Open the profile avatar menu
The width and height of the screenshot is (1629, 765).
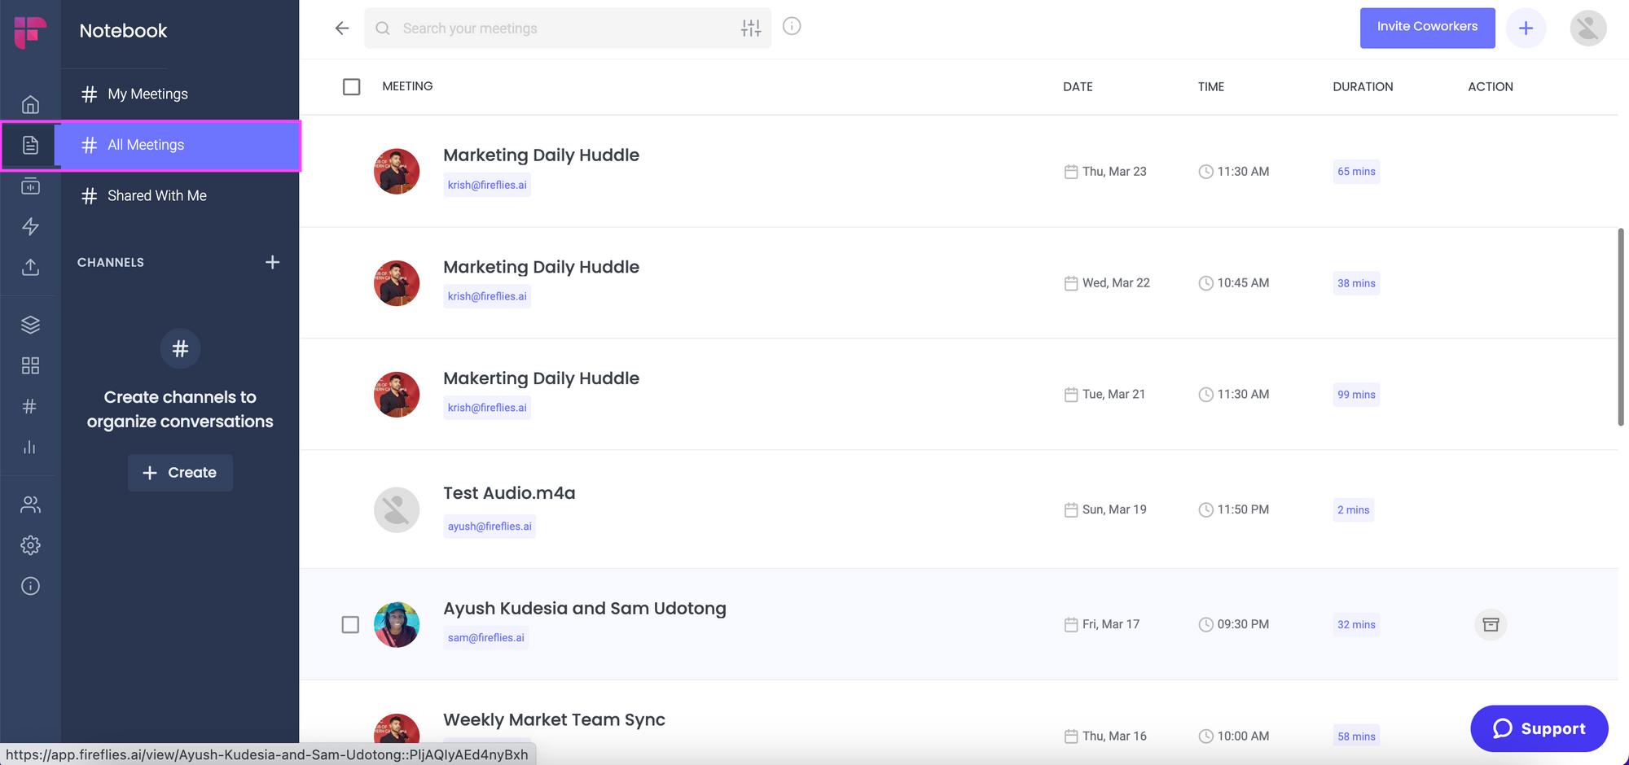pos(1587,28)
